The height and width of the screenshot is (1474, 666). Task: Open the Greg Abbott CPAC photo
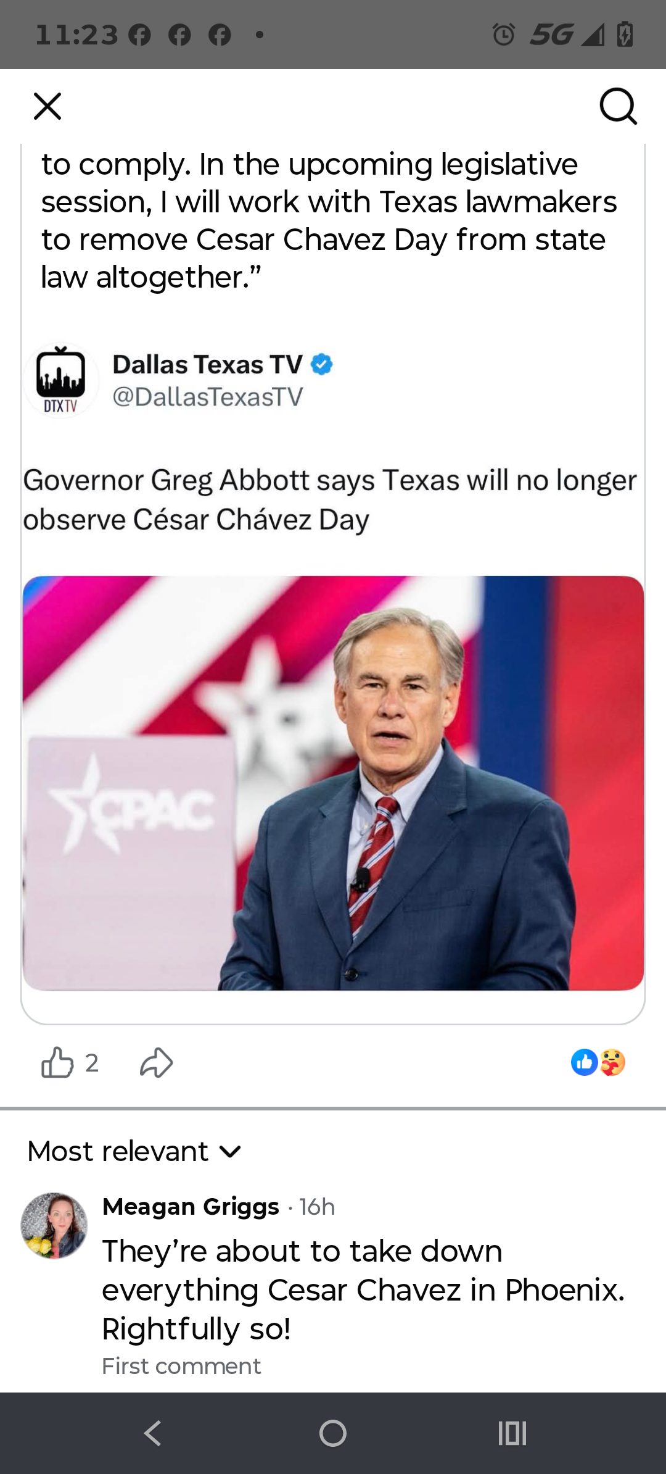(333, 783)
